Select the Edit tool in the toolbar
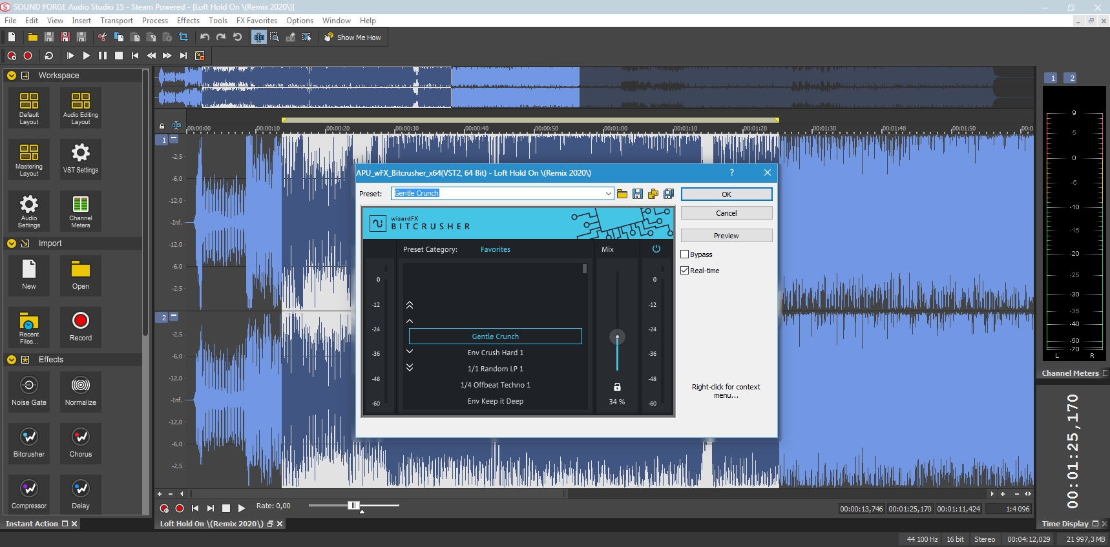The width and height of the screenshot is (1110, 547). (259, 37)
